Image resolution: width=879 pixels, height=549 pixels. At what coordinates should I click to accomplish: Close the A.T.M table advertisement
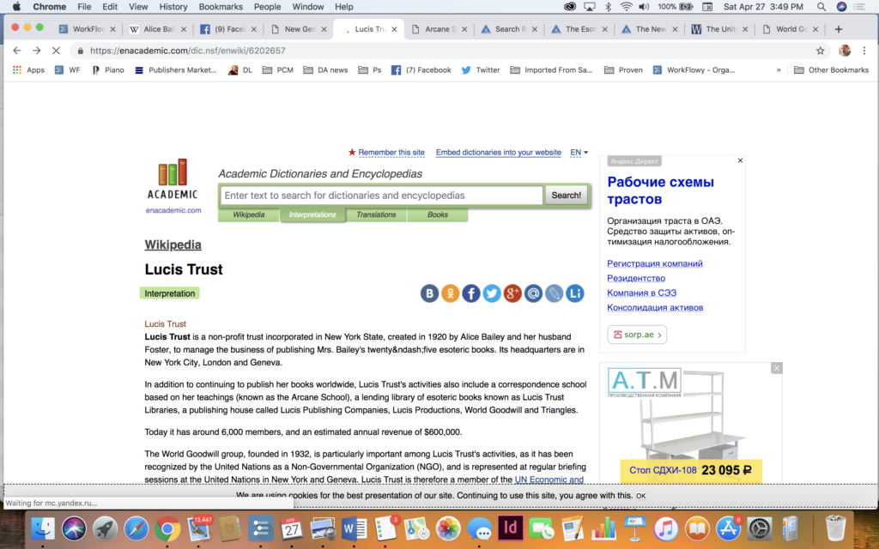point(776,368)
